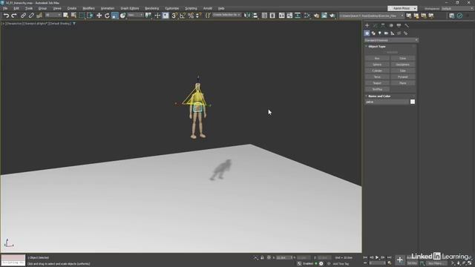Open the Material Editor icon
Viewport: 475px width, 267px height.
[x=307, y=16]
